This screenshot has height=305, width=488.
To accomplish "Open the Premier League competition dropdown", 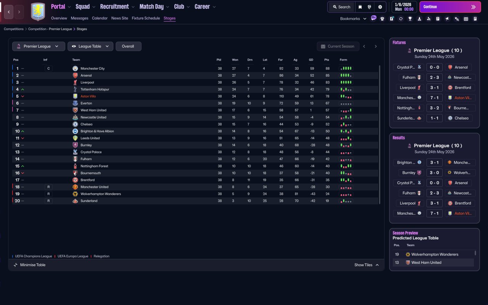I will 39,47.
